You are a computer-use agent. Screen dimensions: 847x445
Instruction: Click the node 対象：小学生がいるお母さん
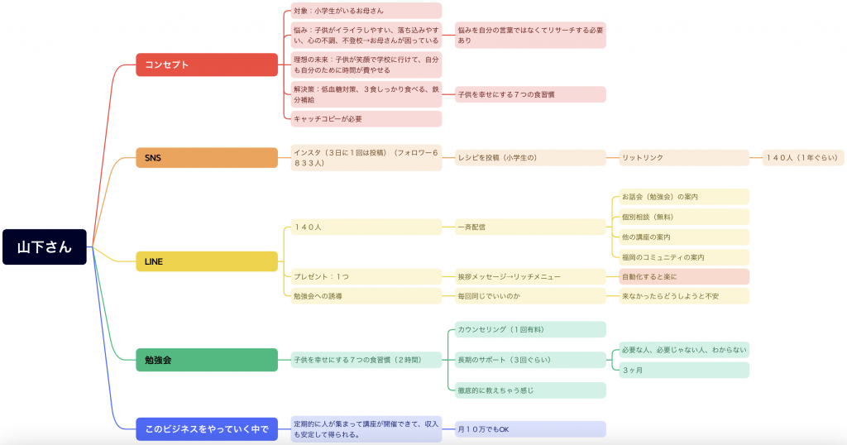click(x=366, y=11)
